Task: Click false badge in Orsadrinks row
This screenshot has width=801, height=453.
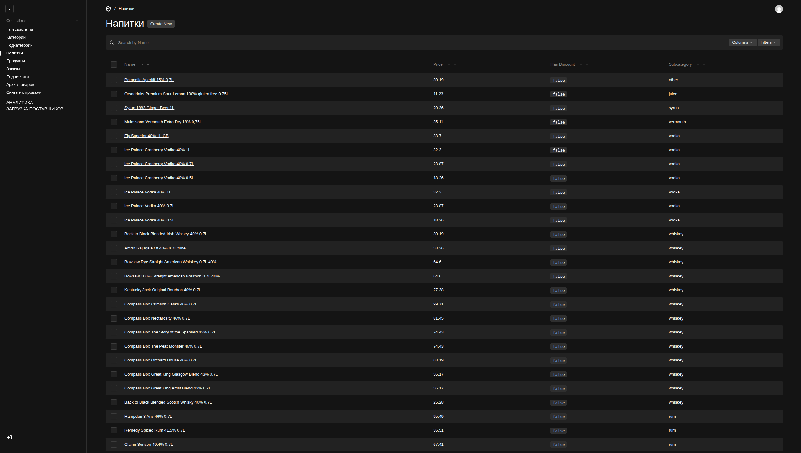Action: pos(558,94)
